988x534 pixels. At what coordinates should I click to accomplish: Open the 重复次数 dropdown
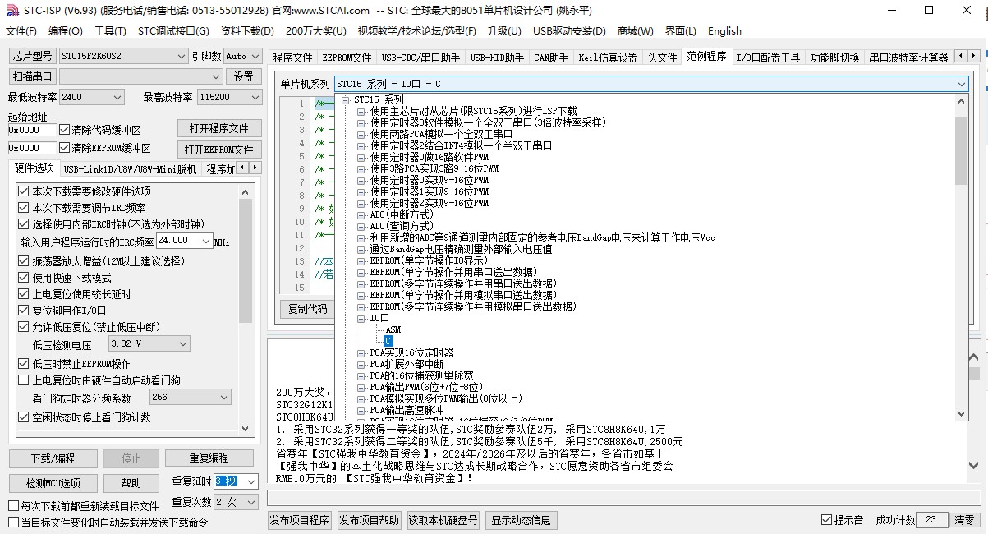(x=237, y=501)
